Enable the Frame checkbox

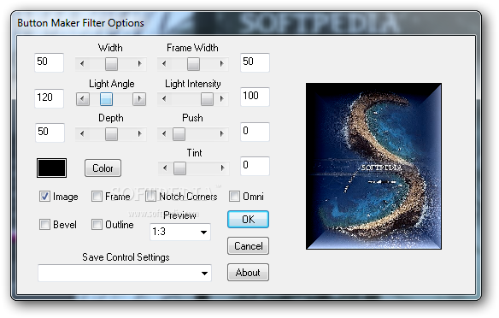97,196
